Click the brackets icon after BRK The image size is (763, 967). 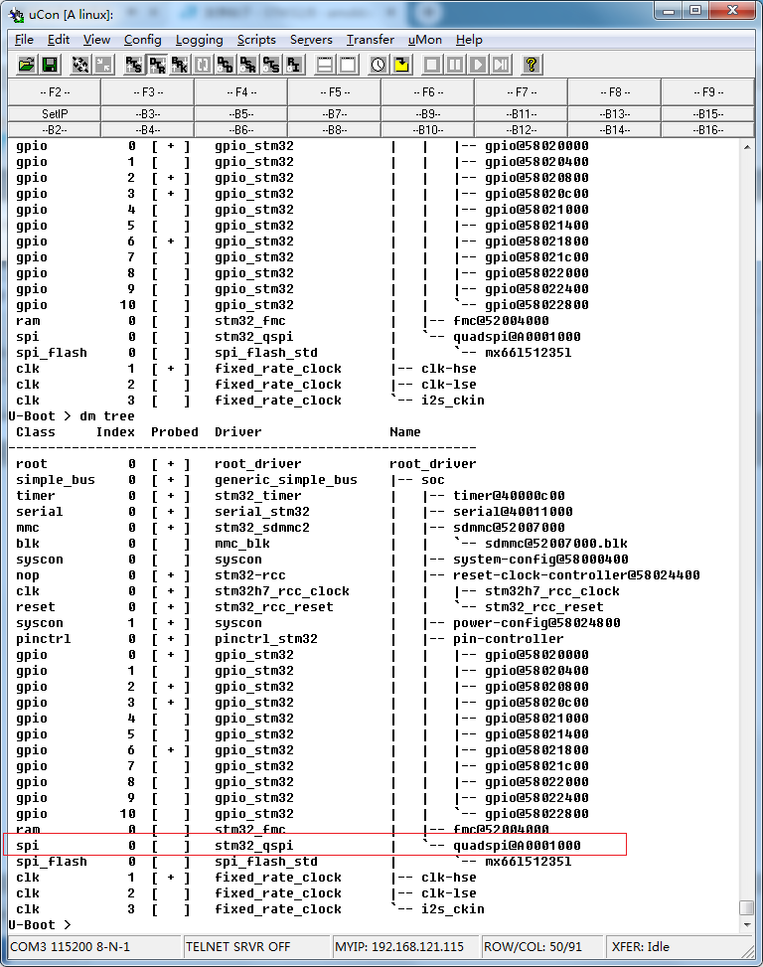pos(202,65)
